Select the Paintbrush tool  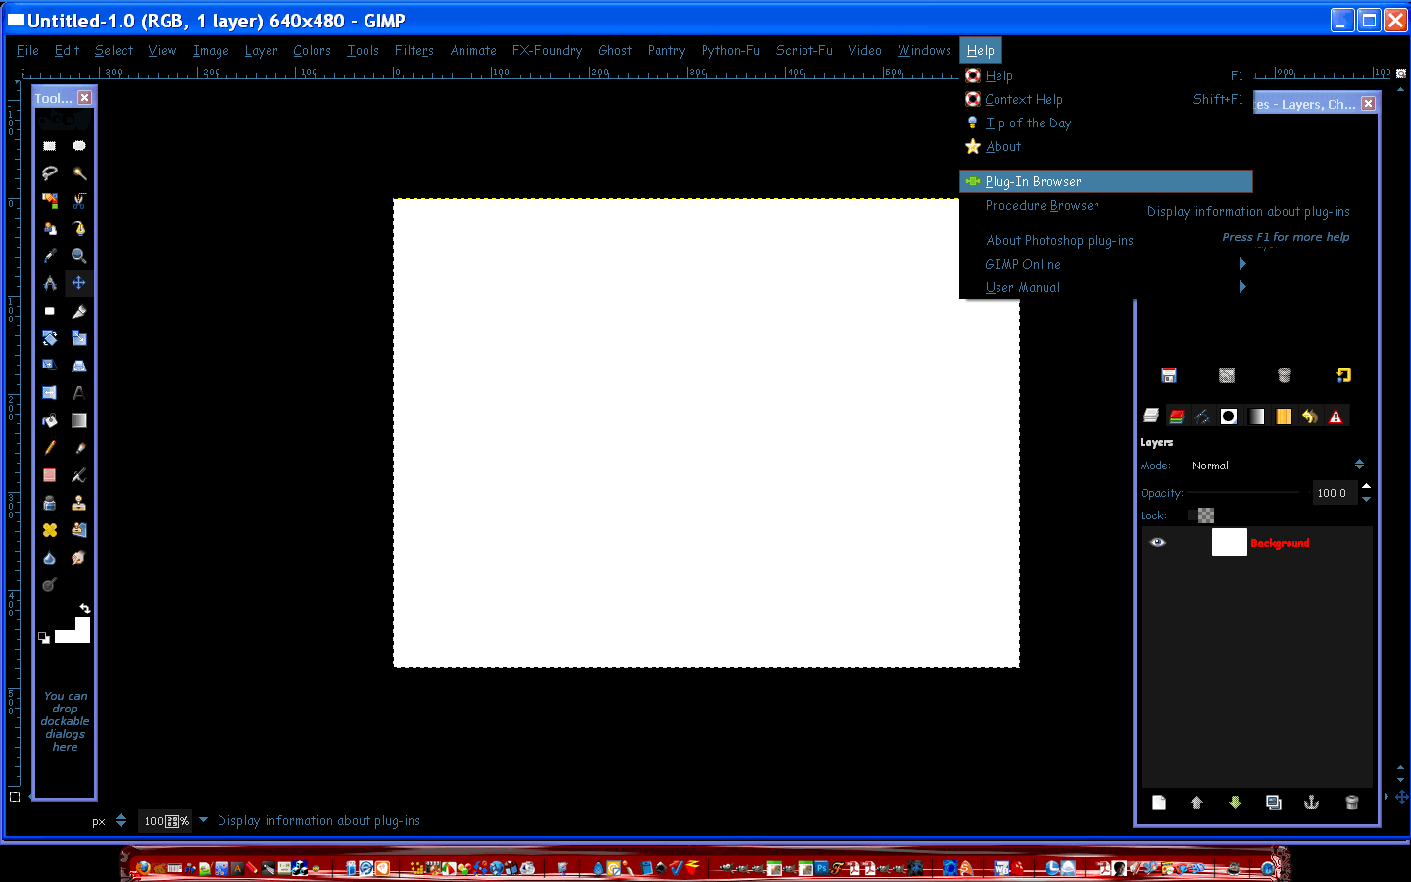pos(79,448)
